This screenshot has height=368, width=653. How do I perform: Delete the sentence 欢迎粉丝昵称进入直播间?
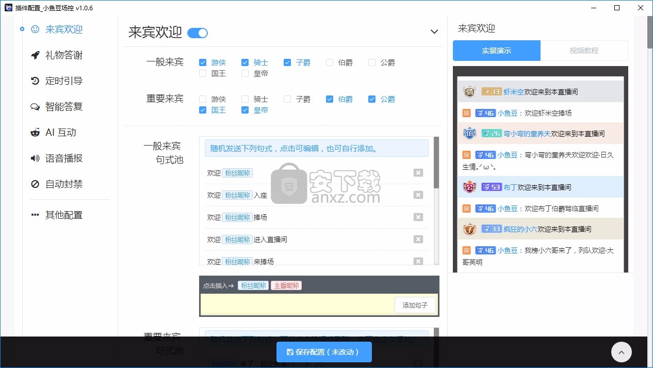(x=418, y=239)
